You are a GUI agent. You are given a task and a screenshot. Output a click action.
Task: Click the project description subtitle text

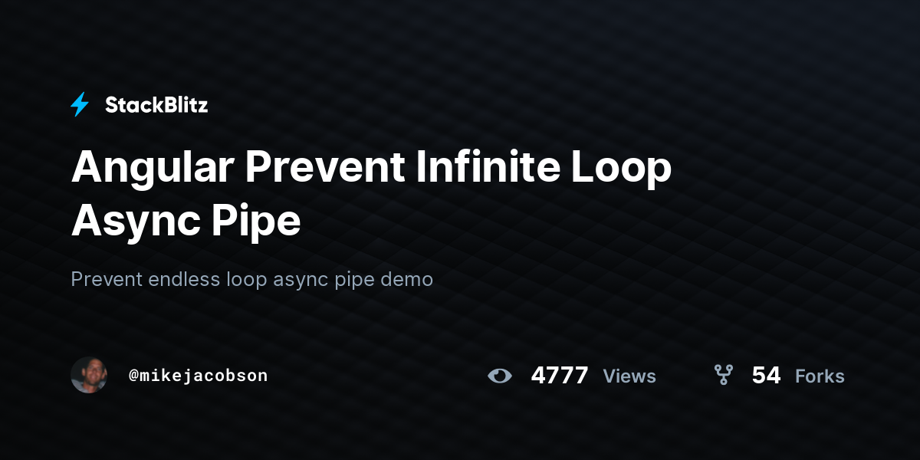tap(252, 279)
